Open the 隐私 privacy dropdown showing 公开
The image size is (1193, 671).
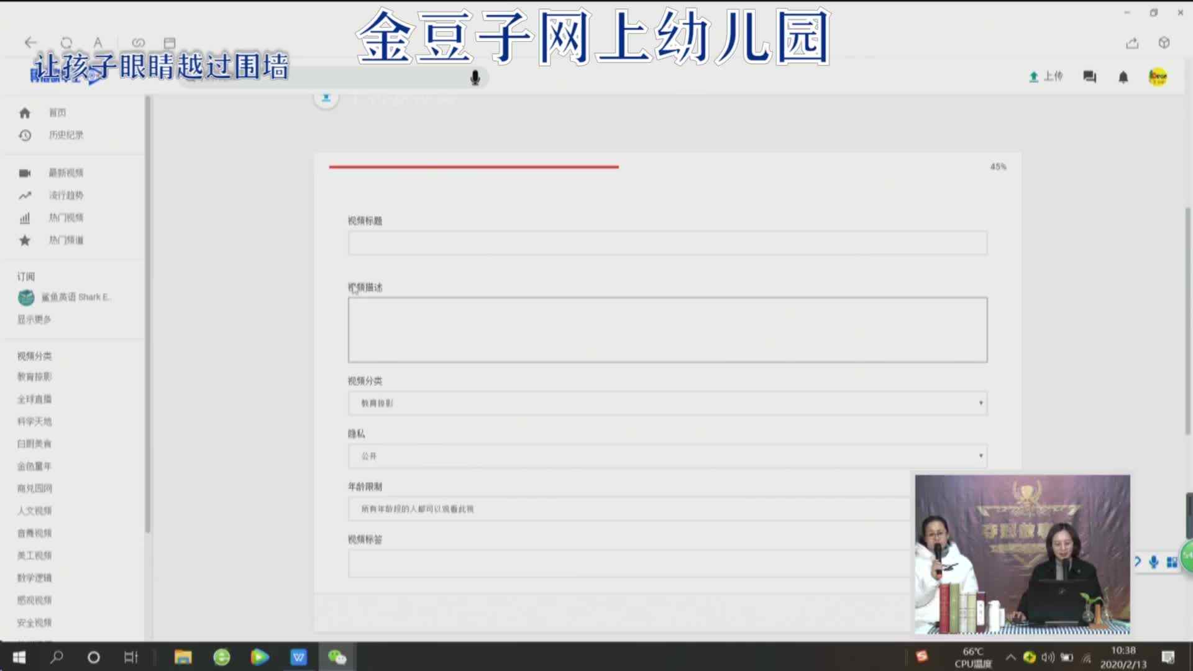pyautogui.click(x=667, y=455)
